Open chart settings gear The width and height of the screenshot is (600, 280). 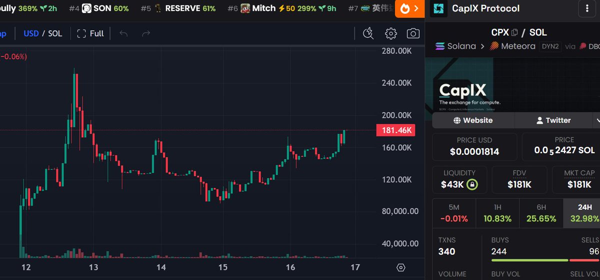(x=390, y=33)
